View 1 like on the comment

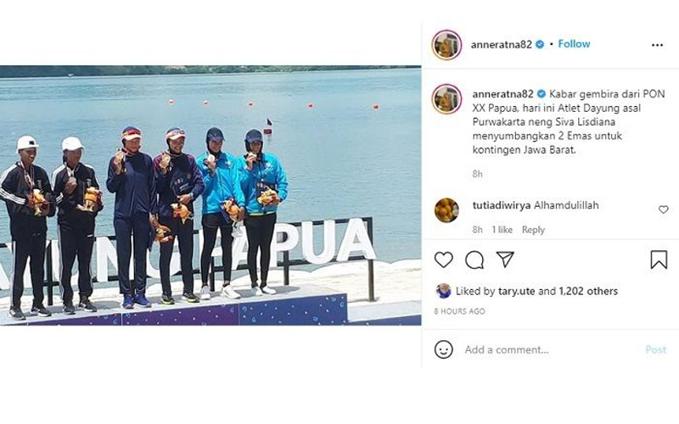[x=502, y=230]
